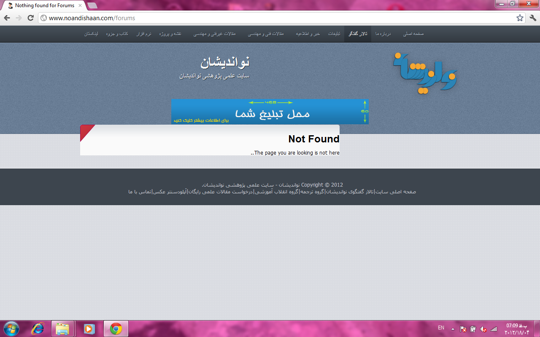Open the 'صفحه اصلی' nav menu item
The width and height of the screenshot is (540, 337).
click(413, 34)
